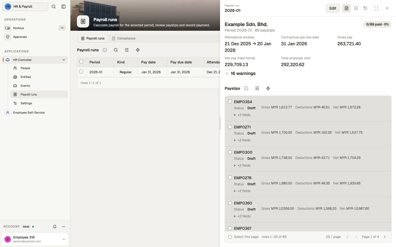The height and width of the screenshot is (247, 396).
Task: Collapse the HR Controller tree chevron
Action: pyautogui.click(x=64, y=60)
